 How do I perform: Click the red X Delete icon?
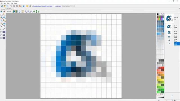click(x=20, y=6)
